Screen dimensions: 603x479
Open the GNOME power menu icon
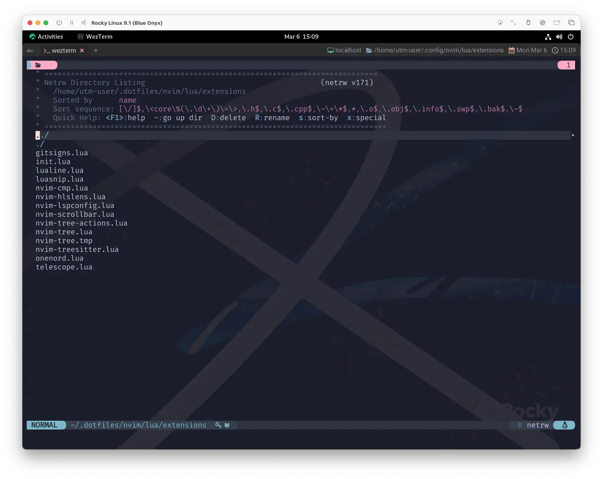[x=571, y=37]
